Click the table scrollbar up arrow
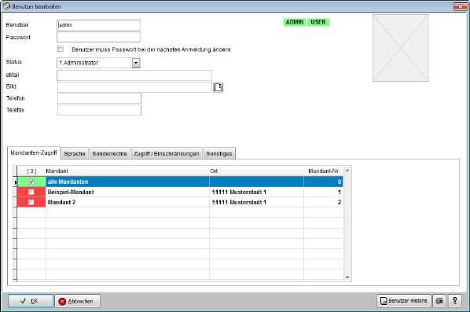The height and width of the screenshot is (312, 470). (x=347, y=171)
